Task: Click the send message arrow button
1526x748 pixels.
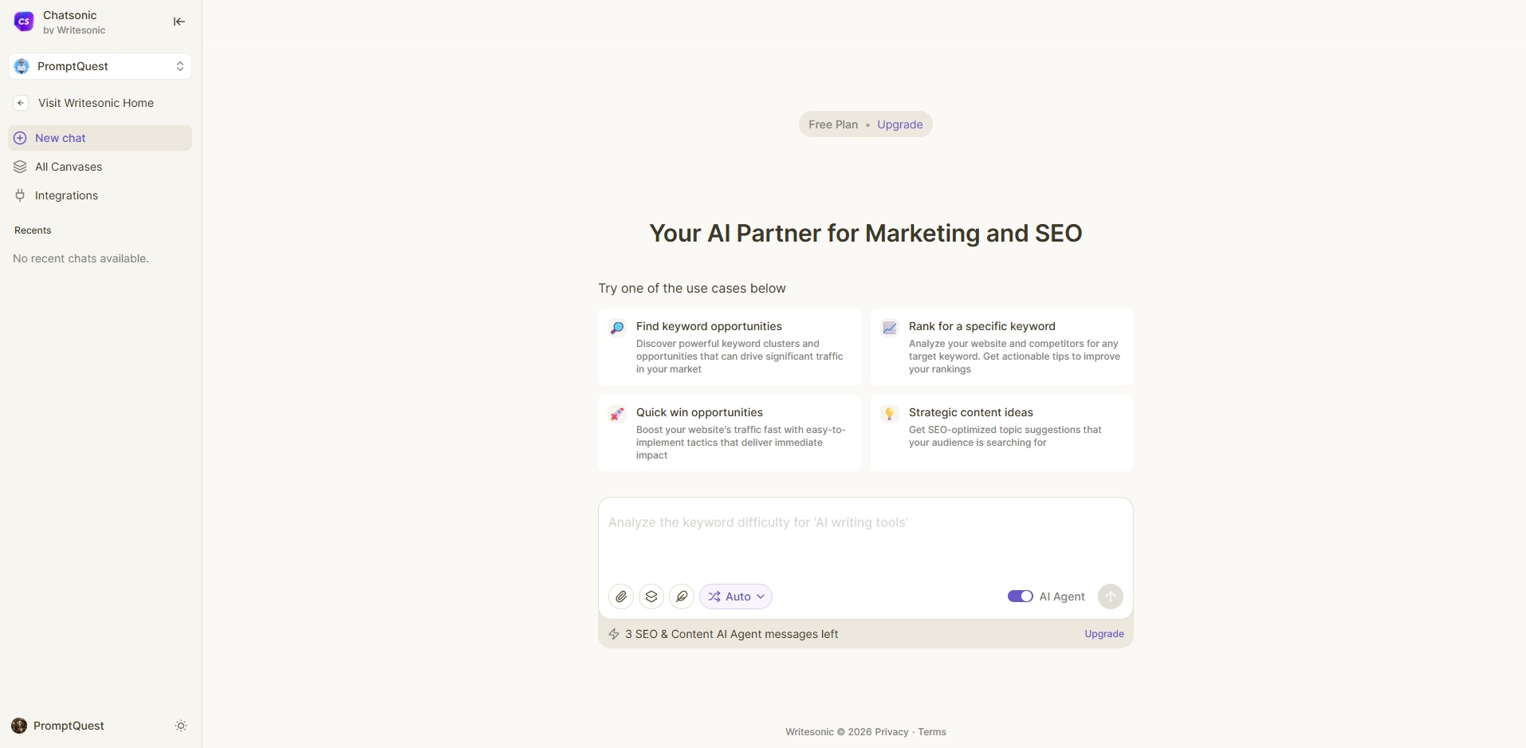Action: (1110, 596)
